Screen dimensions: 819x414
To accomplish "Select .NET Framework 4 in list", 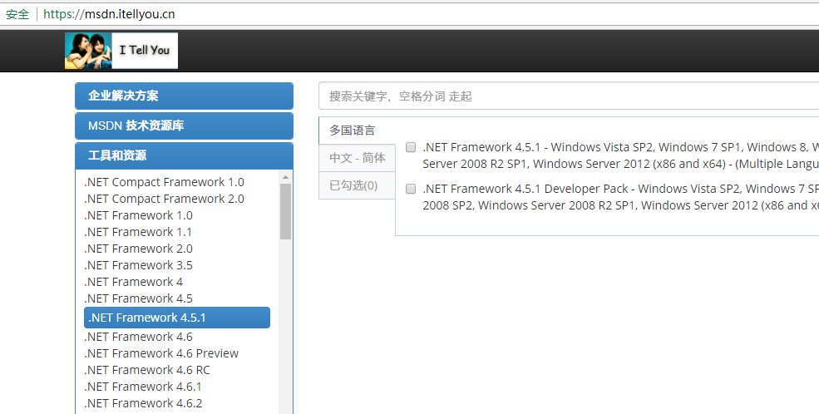I will (134, 283).
